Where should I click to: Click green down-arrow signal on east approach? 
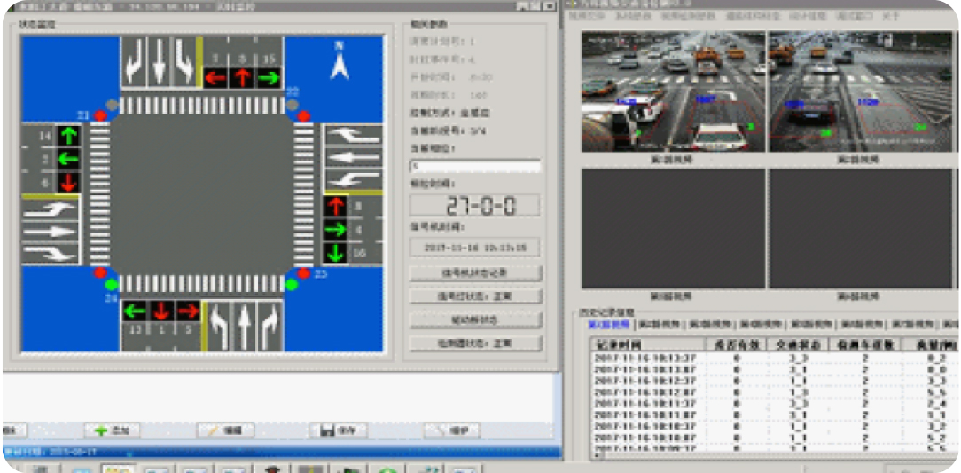[x=335, y=253]
